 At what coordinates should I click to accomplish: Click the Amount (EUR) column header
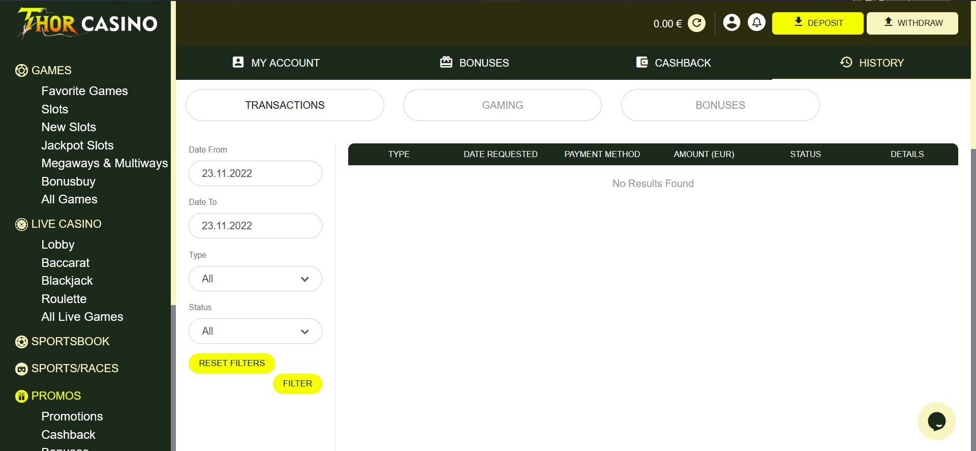pyautogui.click(x=704, y=154)
